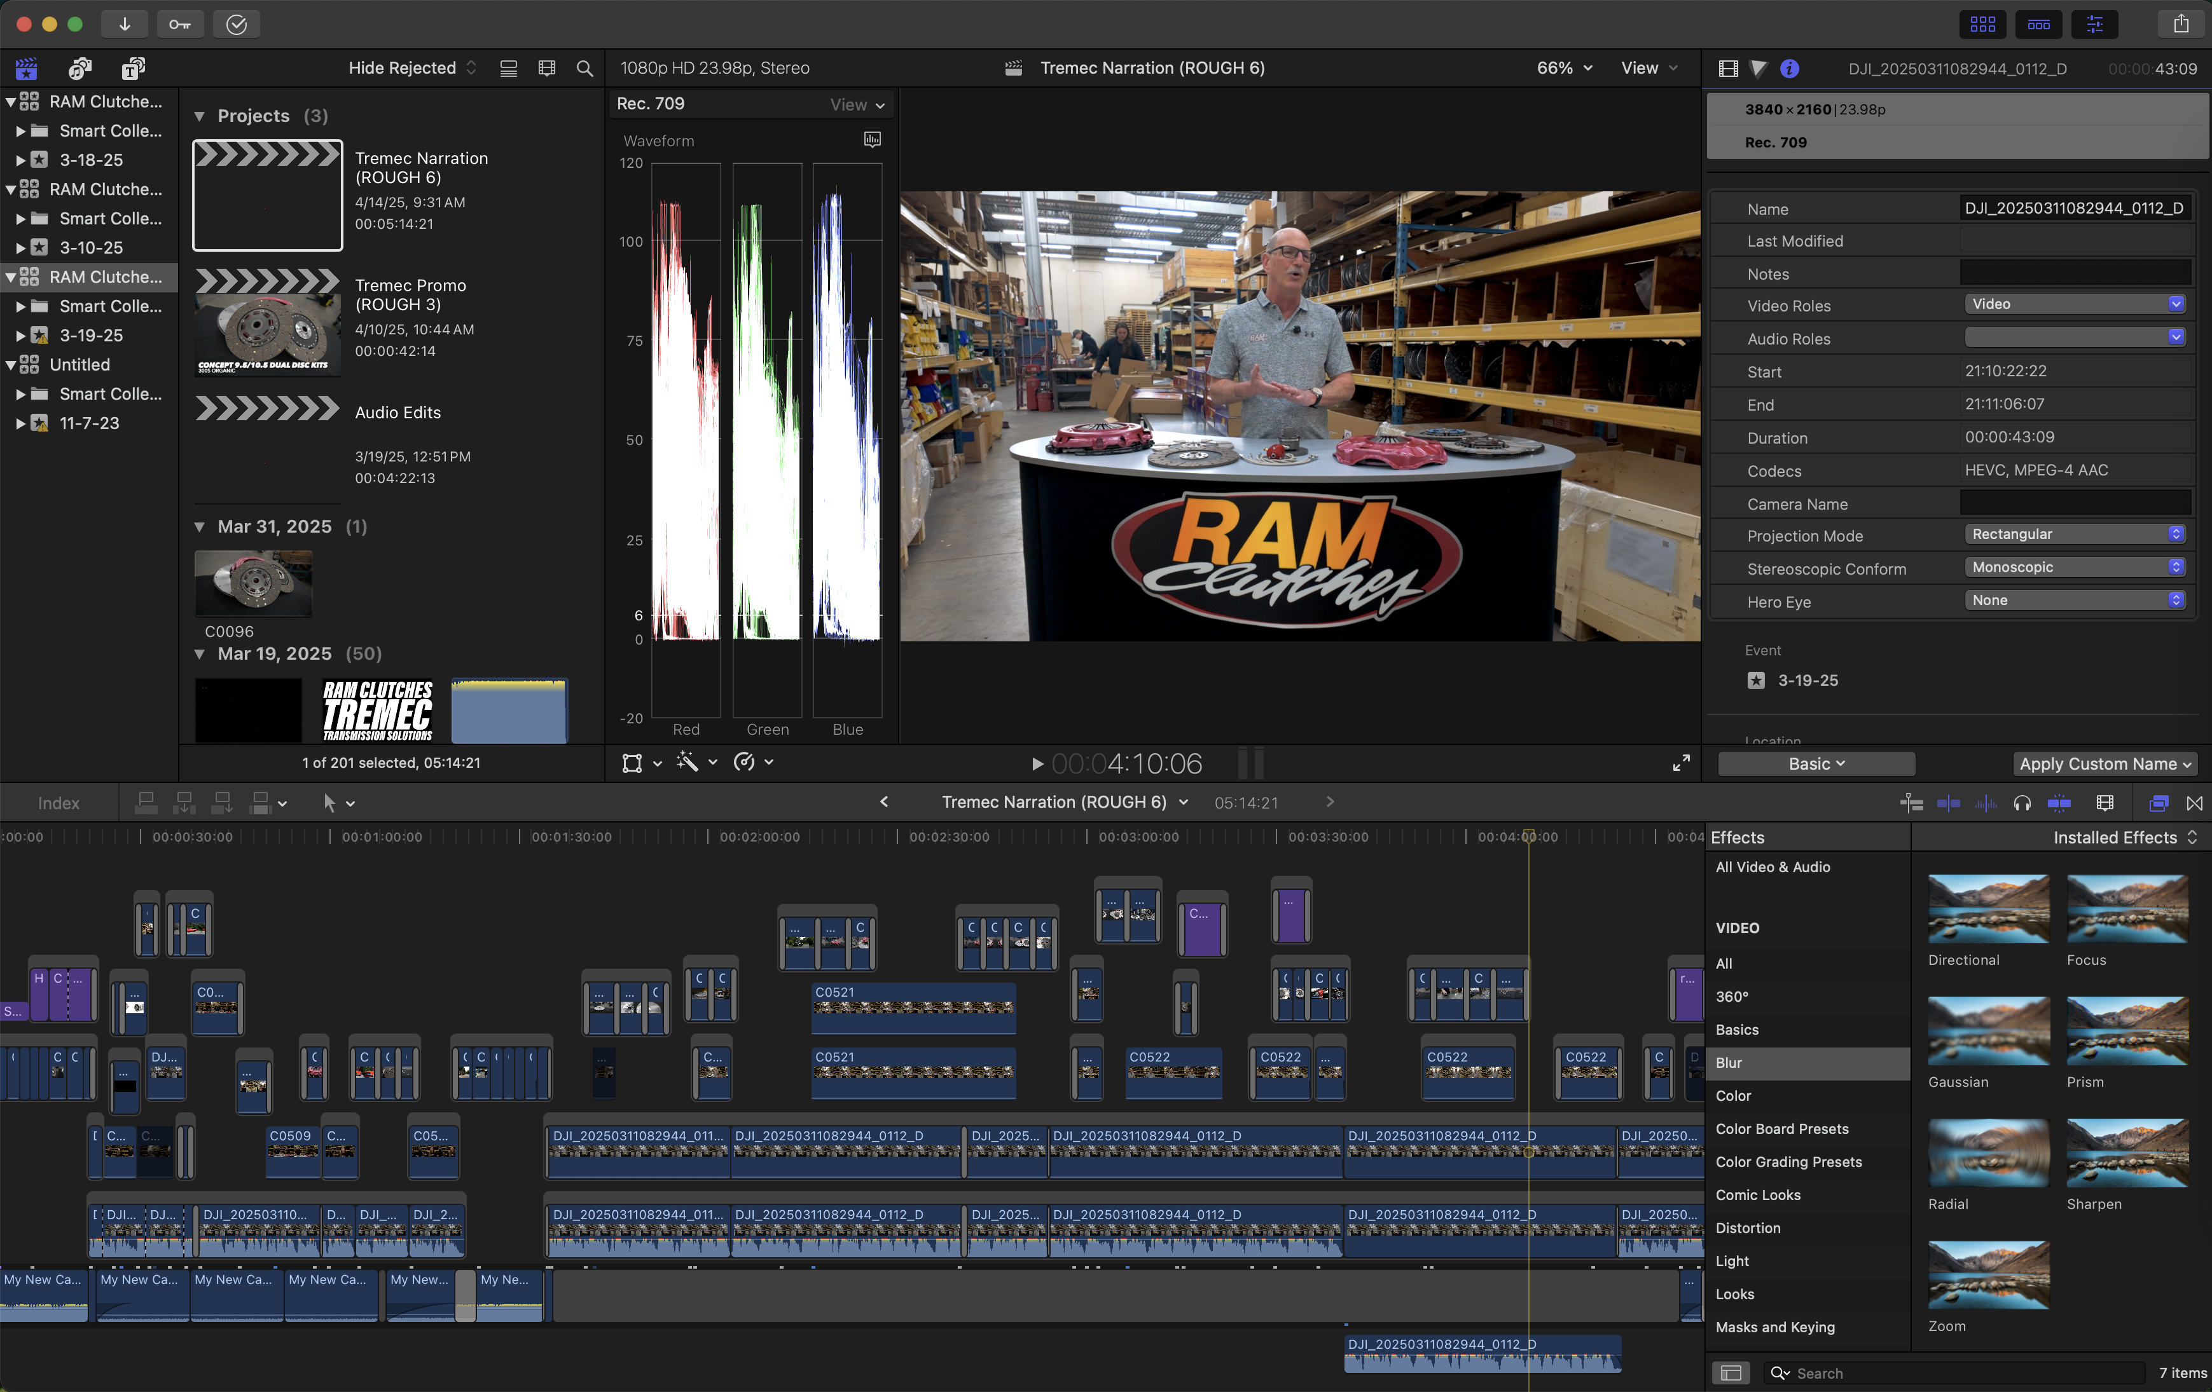Screen dimensions: 2212x1392
Task: Open the Installed Effects popup
Action: pyautogui.click(x=2125, y=837)
